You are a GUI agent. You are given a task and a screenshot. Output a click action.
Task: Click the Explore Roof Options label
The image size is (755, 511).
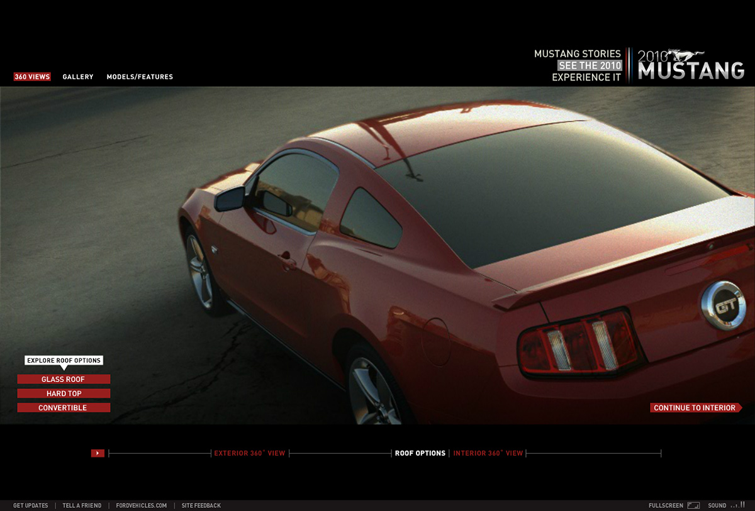click(x=64, y=361)
